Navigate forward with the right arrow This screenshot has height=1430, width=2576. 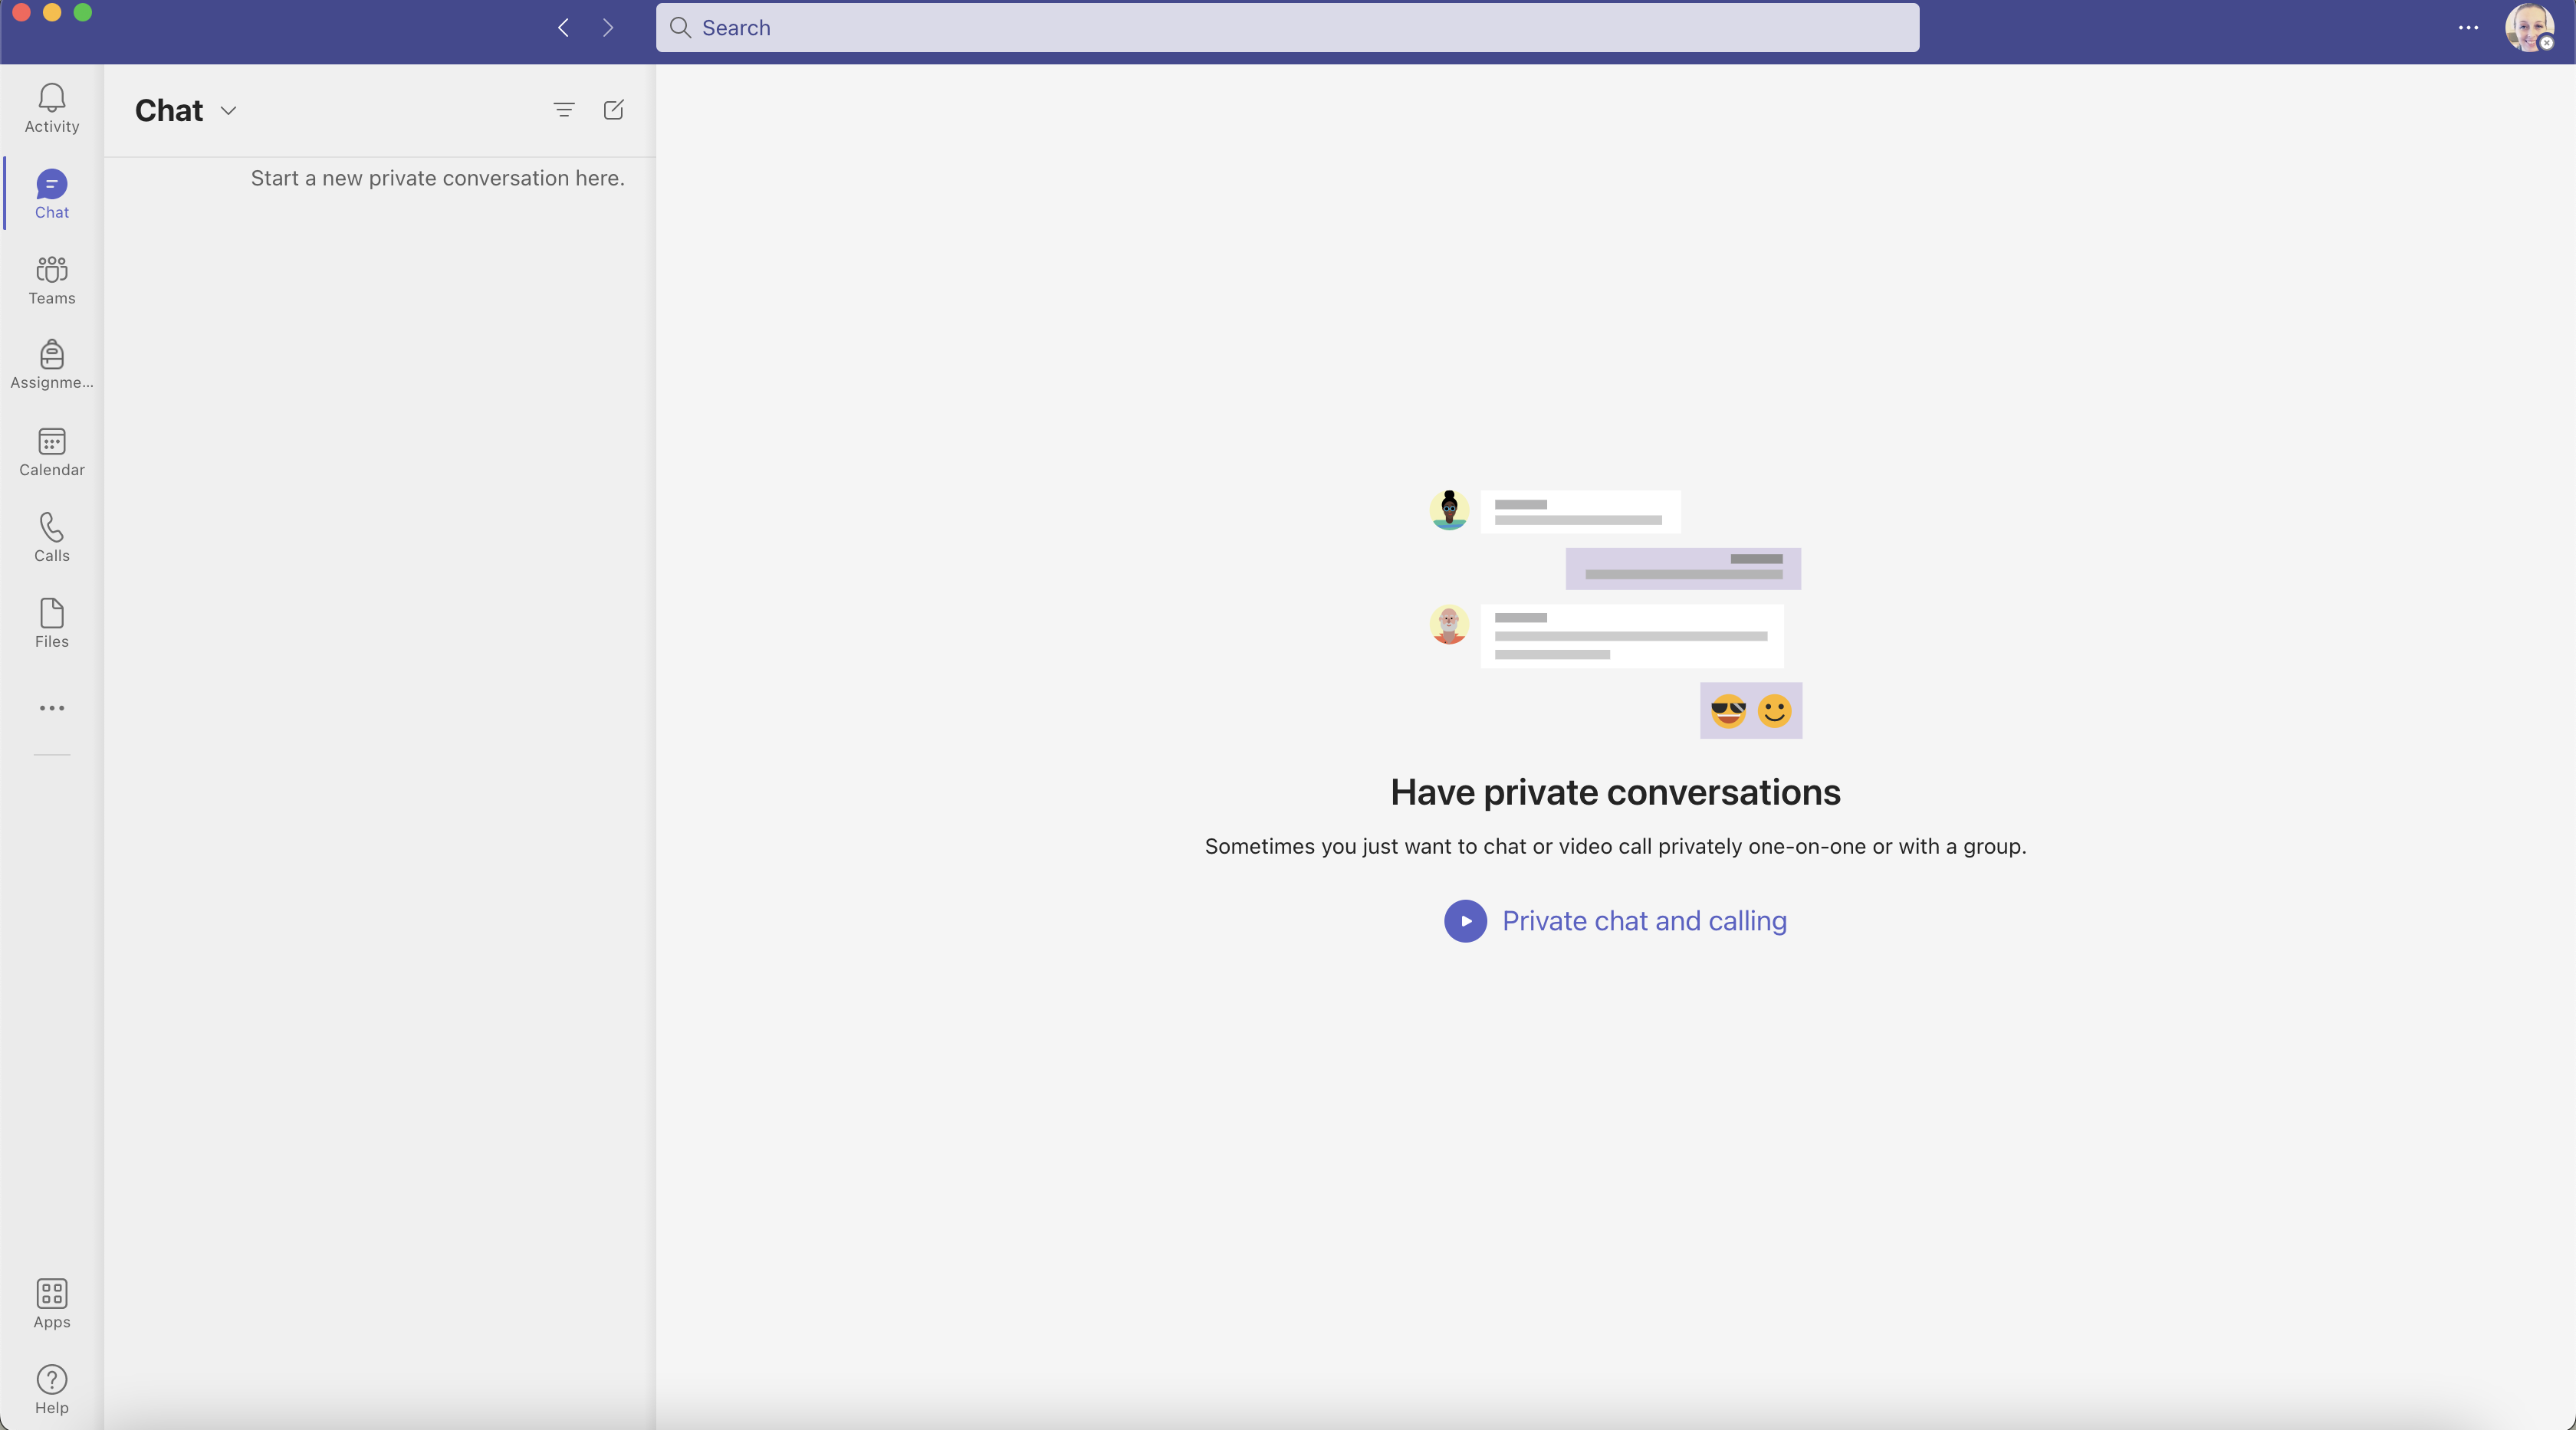coord(608,28)
